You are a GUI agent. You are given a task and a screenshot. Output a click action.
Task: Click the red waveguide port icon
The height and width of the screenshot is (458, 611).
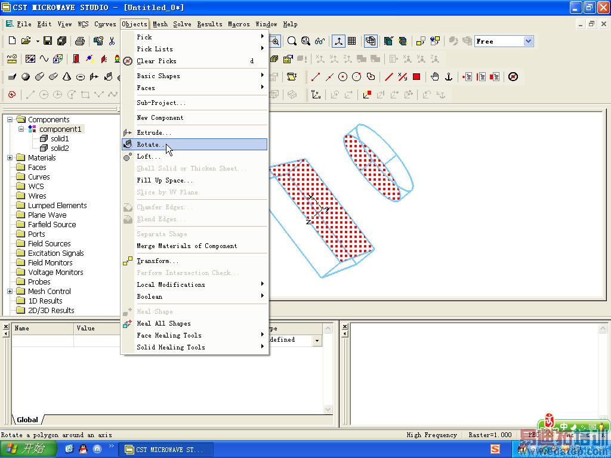(x=76, y=59)
